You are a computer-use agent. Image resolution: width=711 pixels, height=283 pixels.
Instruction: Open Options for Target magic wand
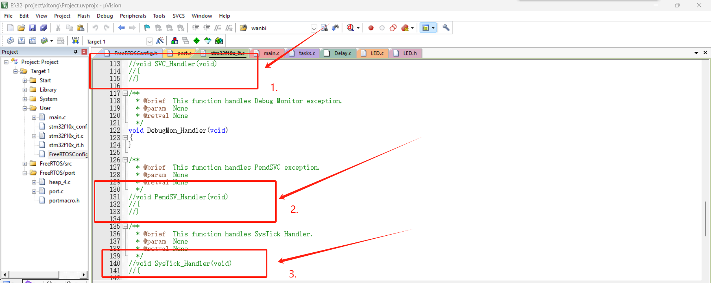coord(160,41)
